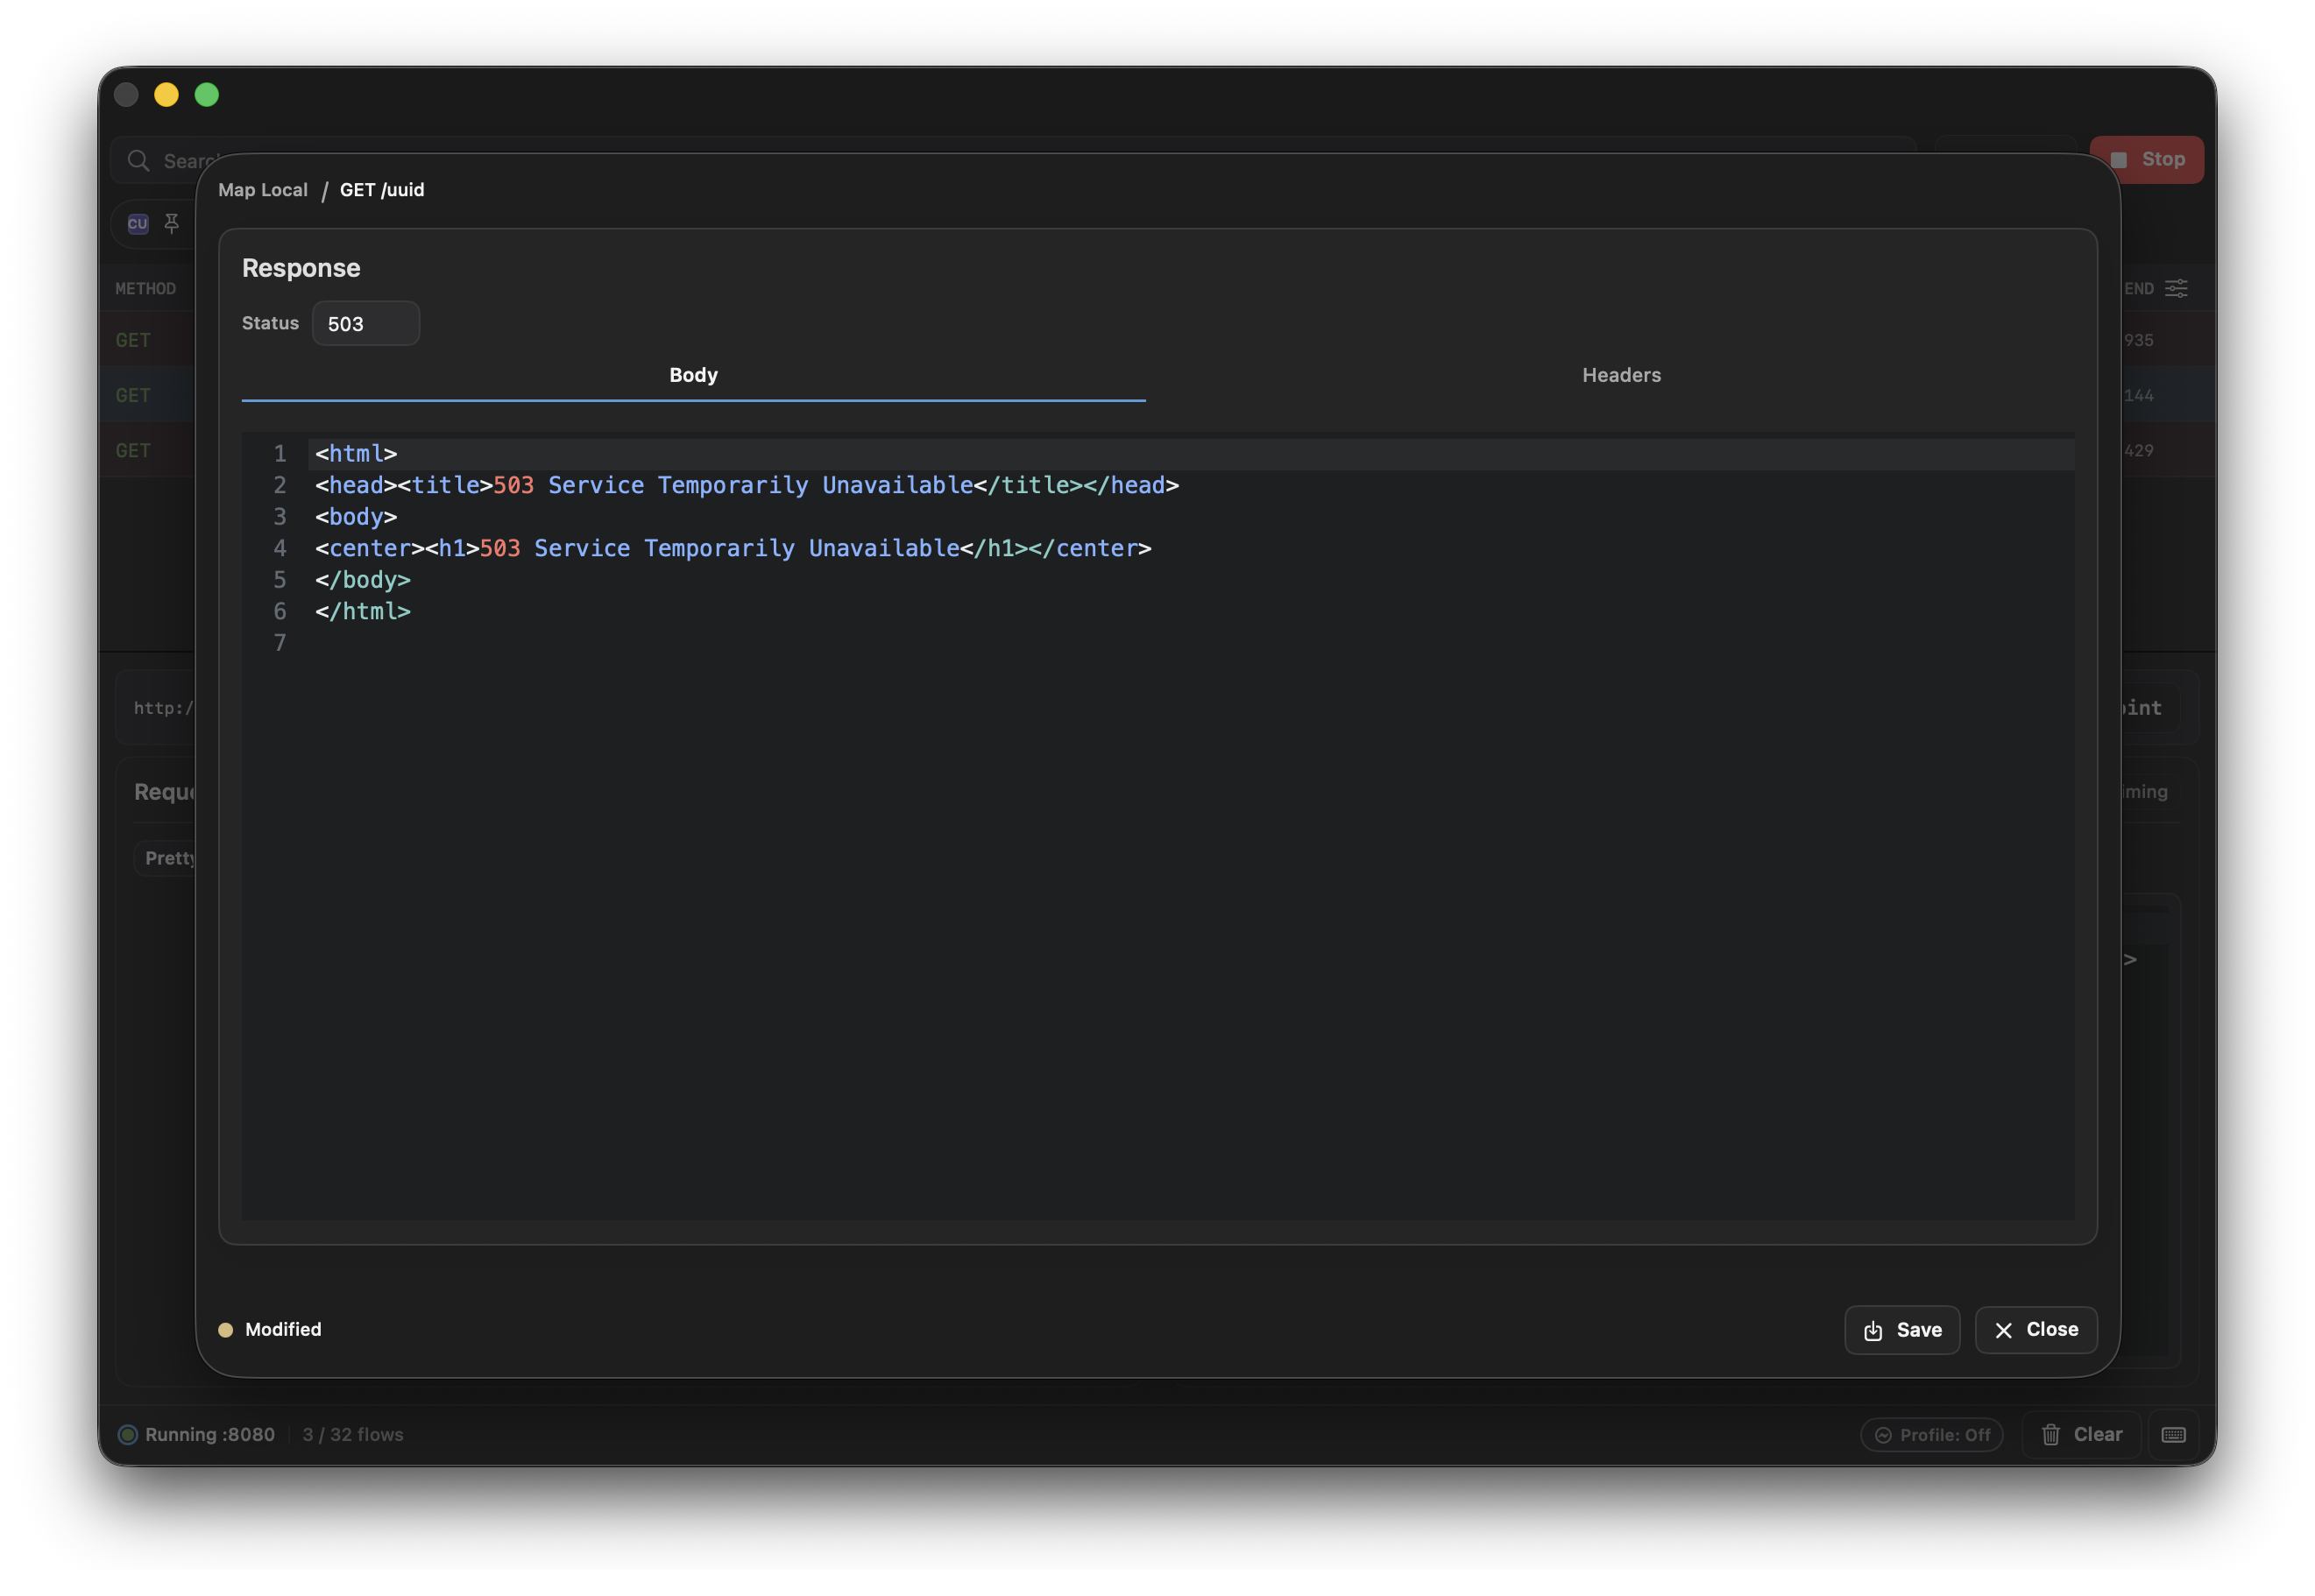
Task: Click the save icon inside Save button
Action: point(1873,1330)
